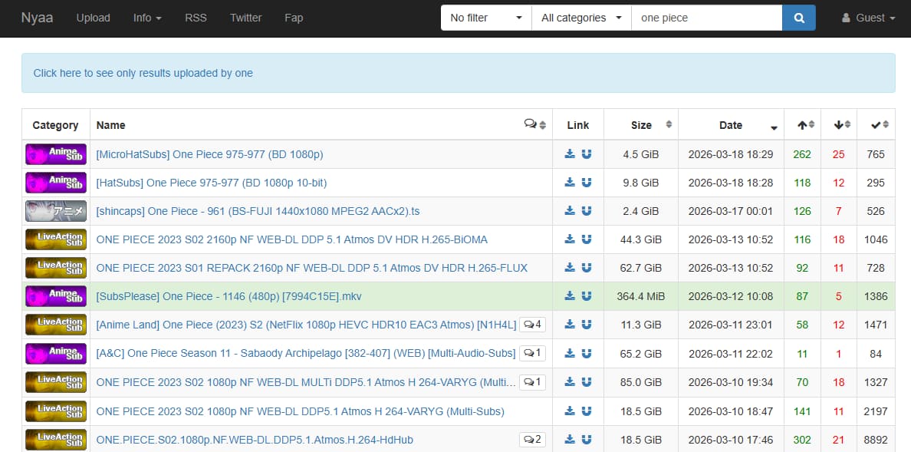Open the 2 comments badge on HdHub release

532,440
